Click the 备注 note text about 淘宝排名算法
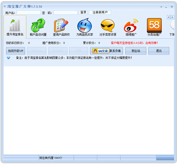177x164 pixels. 74,58
